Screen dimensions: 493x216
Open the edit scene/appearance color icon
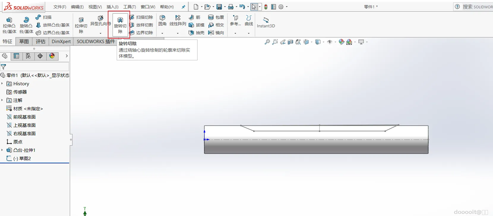(342, 42)
